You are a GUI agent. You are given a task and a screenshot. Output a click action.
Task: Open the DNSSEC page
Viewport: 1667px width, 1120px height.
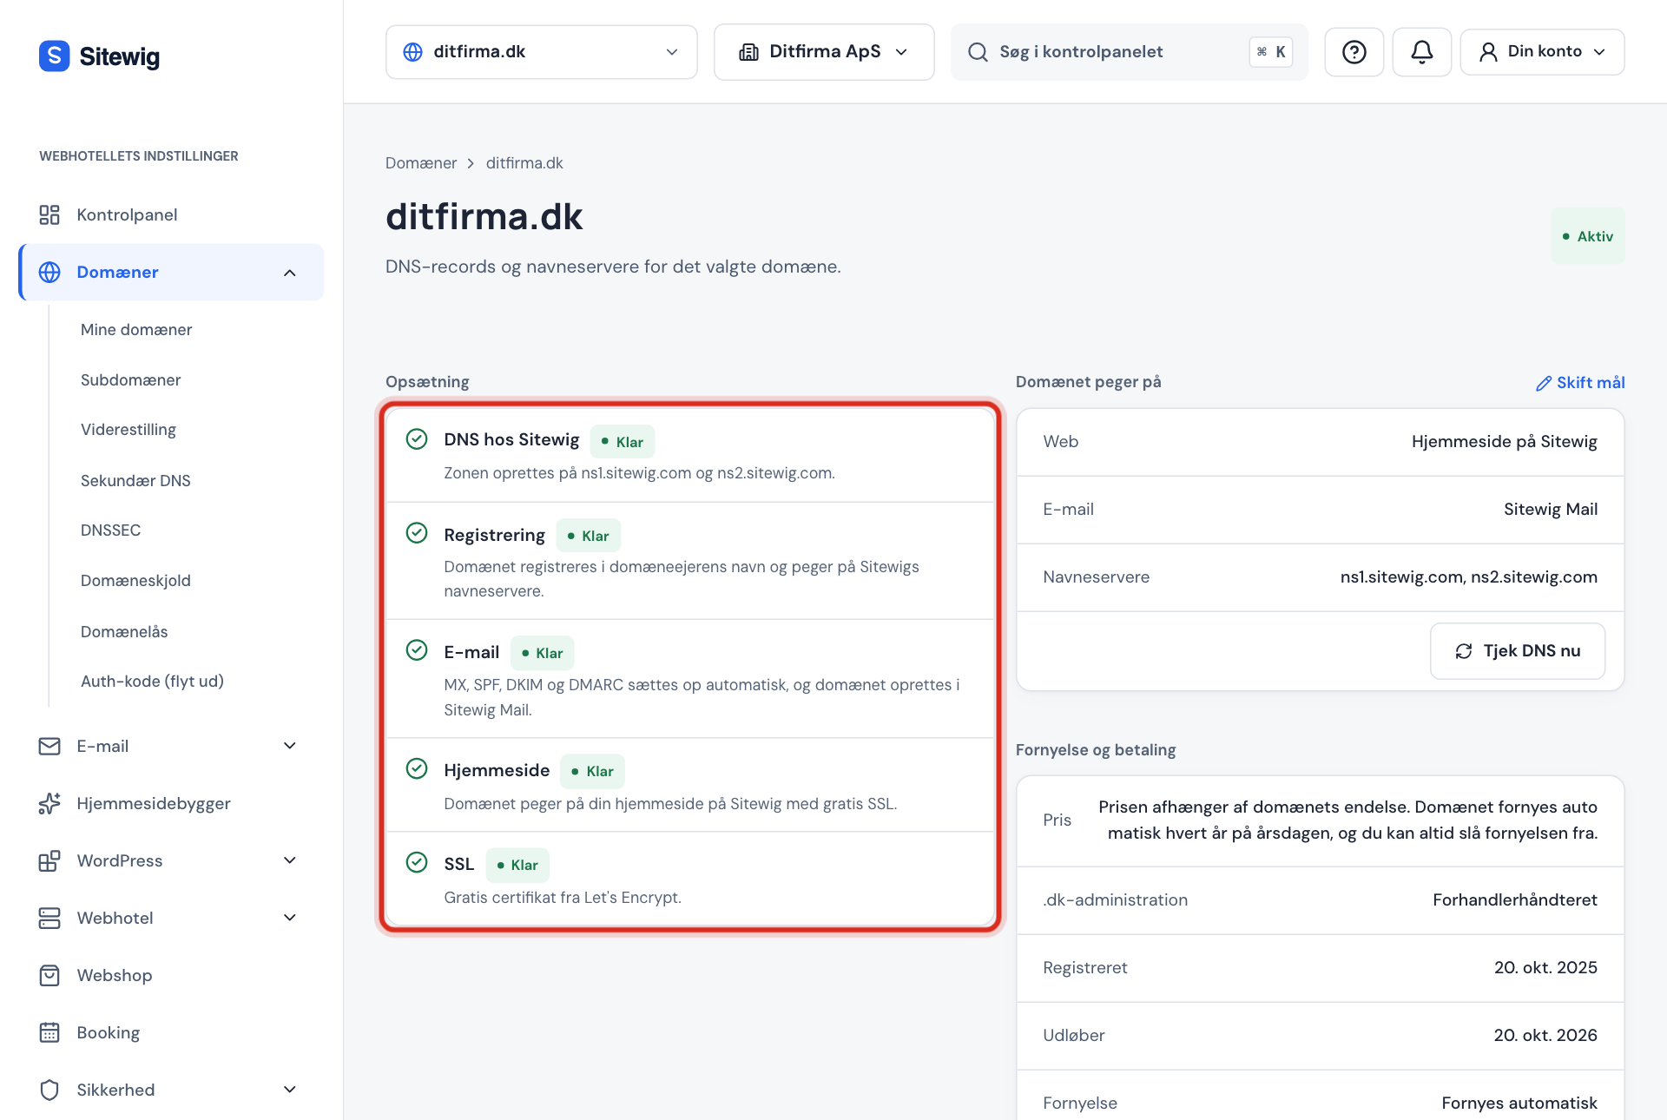(x=111, y=530)
